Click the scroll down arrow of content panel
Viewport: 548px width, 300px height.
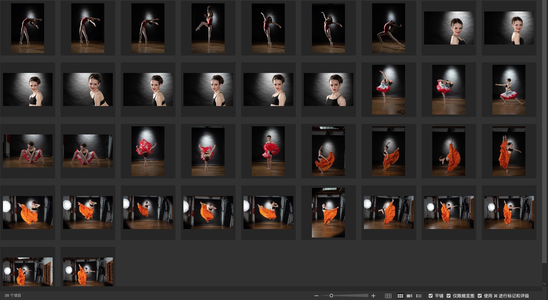(x=544, y=284)
